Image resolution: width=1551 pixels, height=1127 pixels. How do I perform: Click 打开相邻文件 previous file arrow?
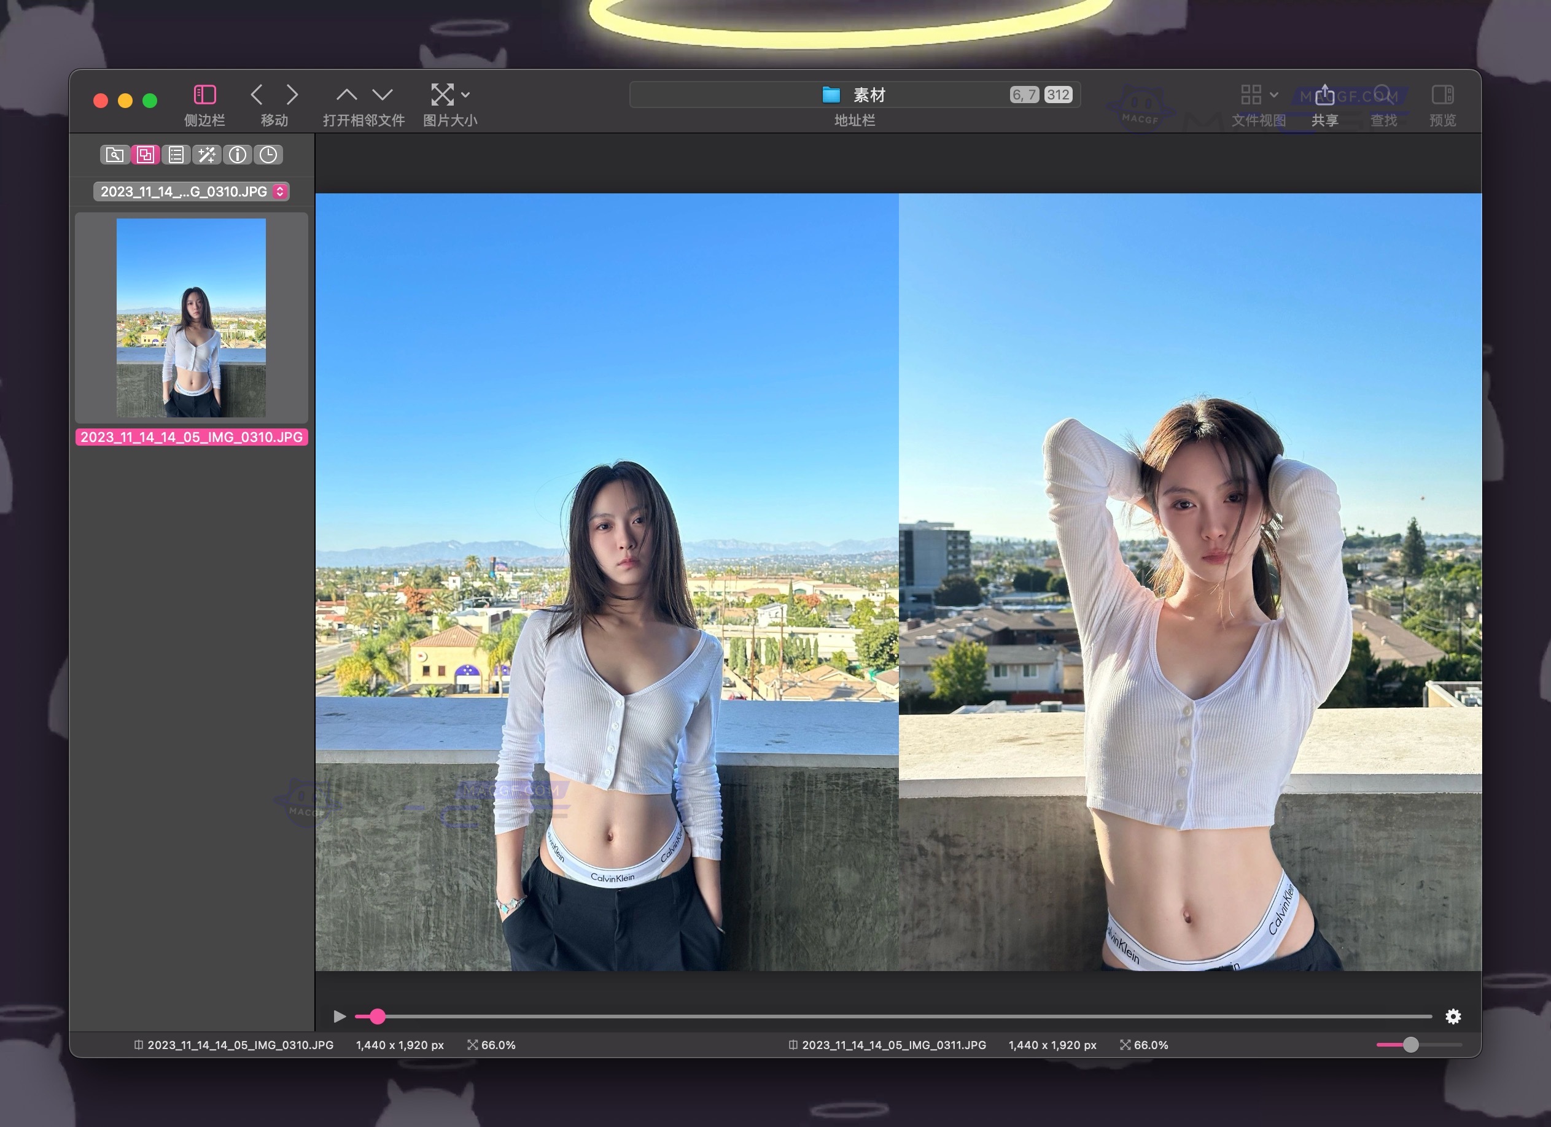coord(348,94)
